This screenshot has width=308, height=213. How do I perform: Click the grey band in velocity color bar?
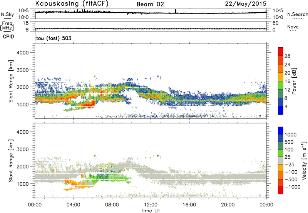281,160
